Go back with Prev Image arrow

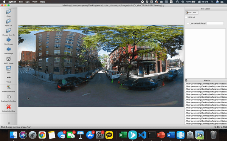pos(9,51)
